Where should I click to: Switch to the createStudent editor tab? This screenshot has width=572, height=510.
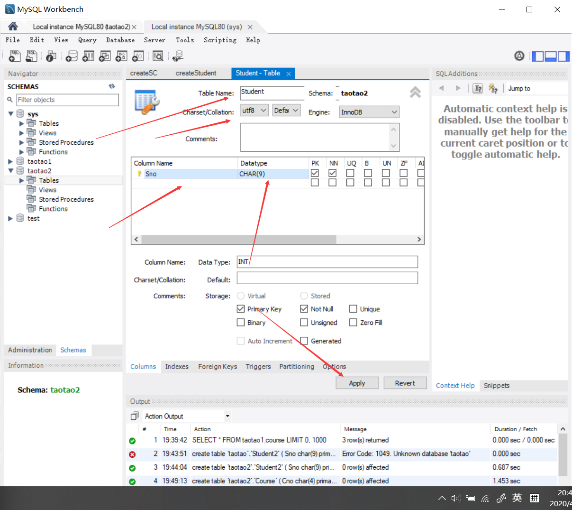[196, 73]
